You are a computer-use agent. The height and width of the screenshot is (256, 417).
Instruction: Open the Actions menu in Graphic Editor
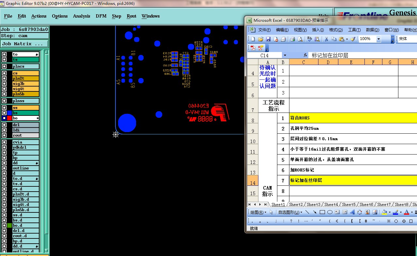[x=39, y=16]
